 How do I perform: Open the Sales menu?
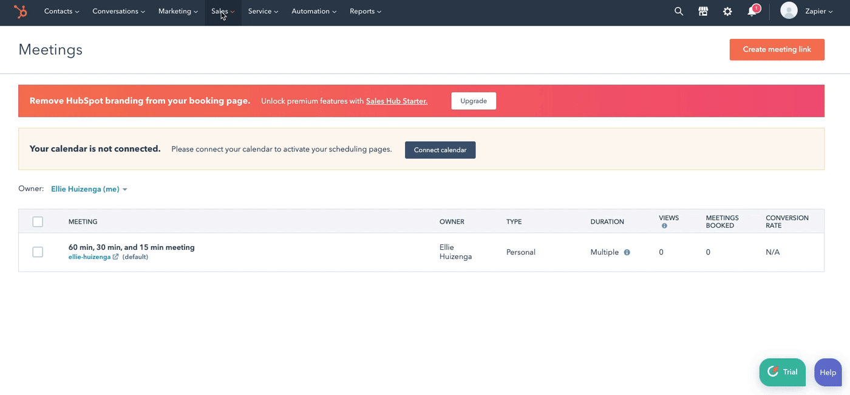click(x=223, y=12)
